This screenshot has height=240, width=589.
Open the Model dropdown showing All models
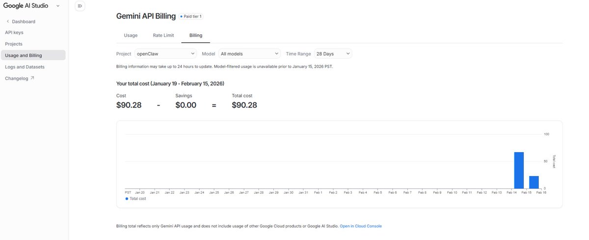click(x=249, y=53)
